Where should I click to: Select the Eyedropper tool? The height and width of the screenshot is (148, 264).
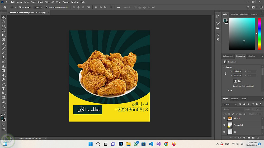(3, 44)
